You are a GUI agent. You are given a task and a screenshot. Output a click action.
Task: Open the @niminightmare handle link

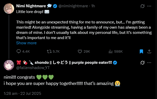(73, 6)
